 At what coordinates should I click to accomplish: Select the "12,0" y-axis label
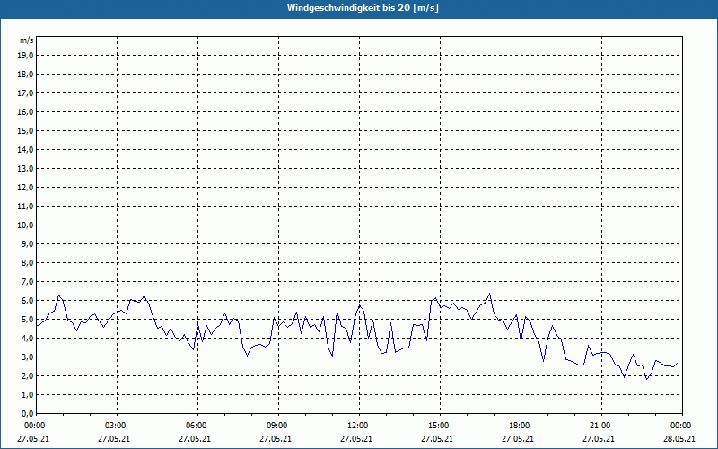[25, 188]
